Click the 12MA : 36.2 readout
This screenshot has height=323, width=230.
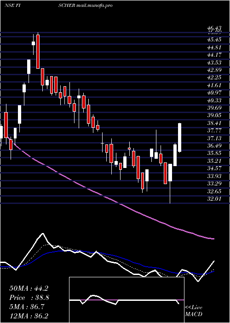click(x=29, y=316)
